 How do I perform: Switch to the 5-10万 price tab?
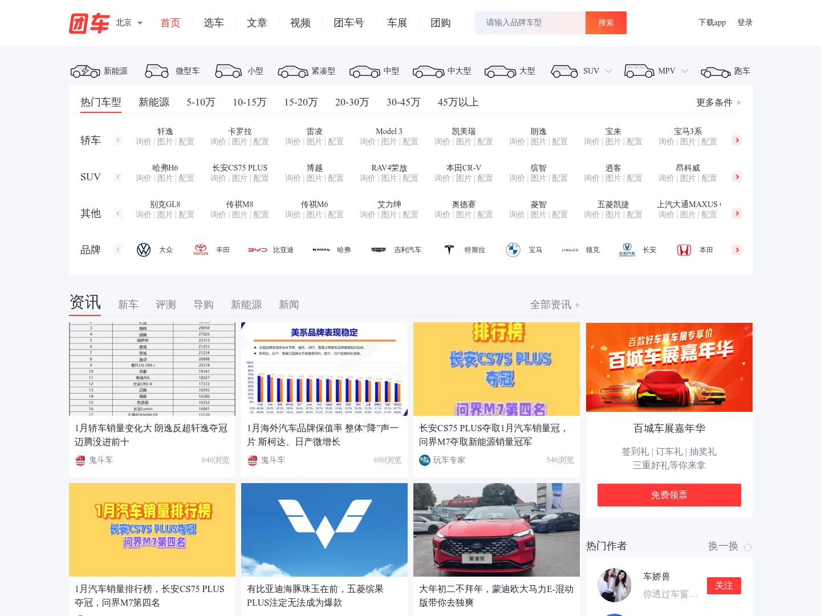pos(201,102)
